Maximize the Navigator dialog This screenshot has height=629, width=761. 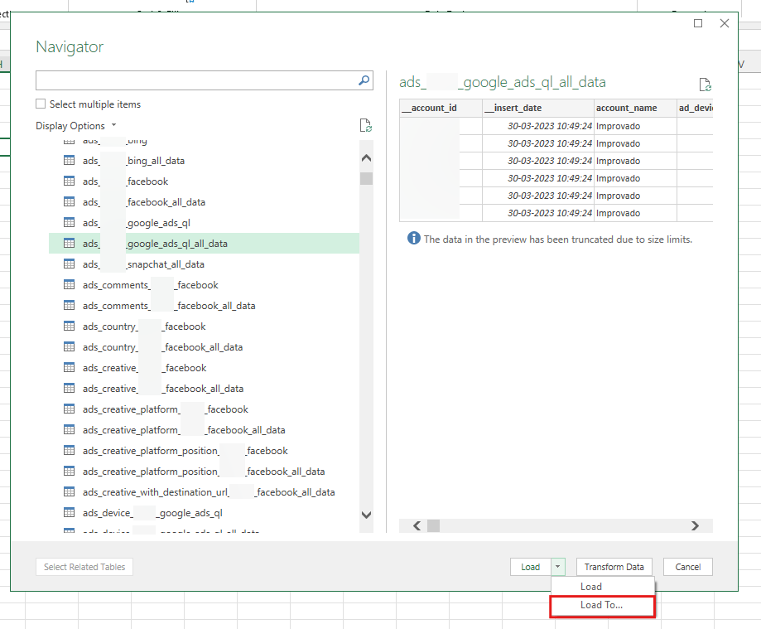pos(698,23)
